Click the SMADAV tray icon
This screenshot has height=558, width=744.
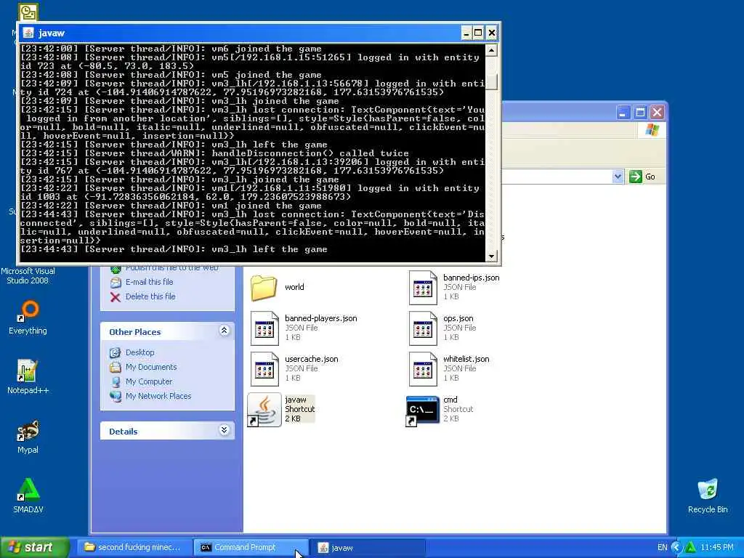click(690, 548)
